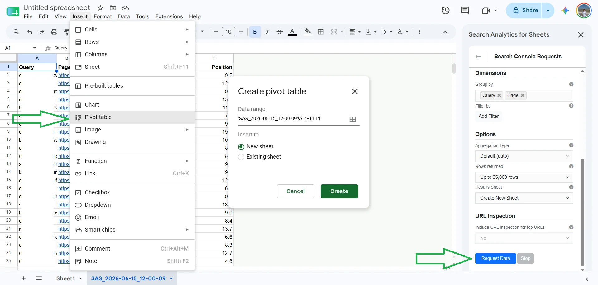Open the fill color picker
Viewport: 598px width, 285px height.
[308, 32]
